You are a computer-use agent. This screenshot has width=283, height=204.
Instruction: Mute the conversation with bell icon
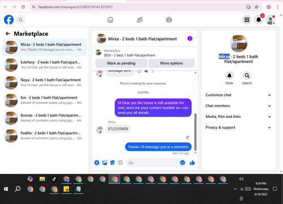pyautogui.click(x=229, y=75)
